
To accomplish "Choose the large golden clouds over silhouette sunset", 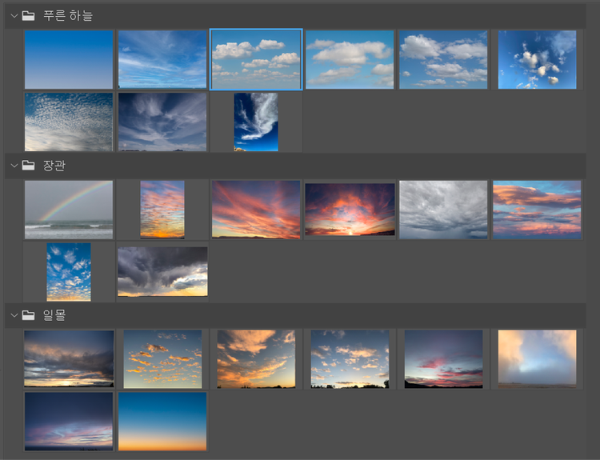I will click(x=256, y=359).
